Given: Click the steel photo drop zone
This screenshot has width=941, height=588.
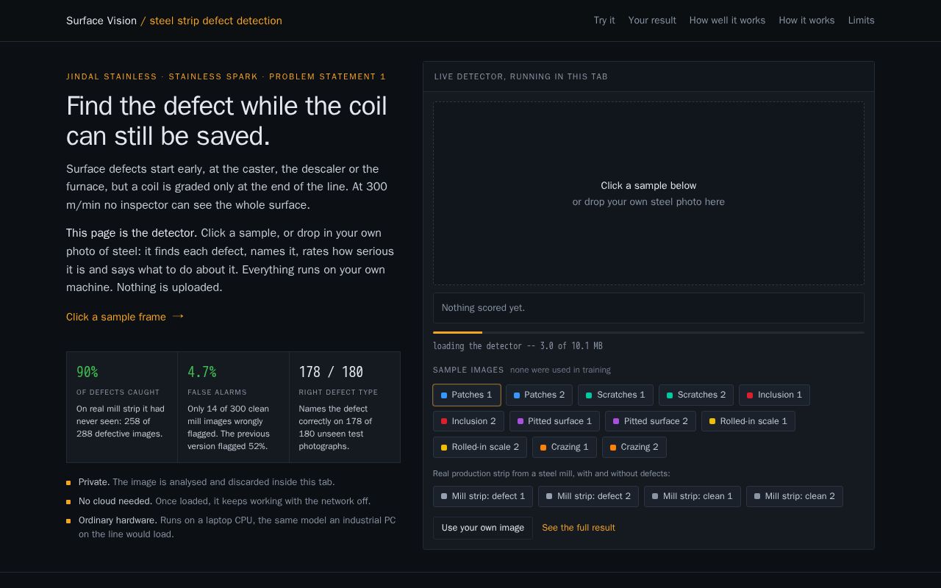Looking at the screenshot, I should (648, 193).
